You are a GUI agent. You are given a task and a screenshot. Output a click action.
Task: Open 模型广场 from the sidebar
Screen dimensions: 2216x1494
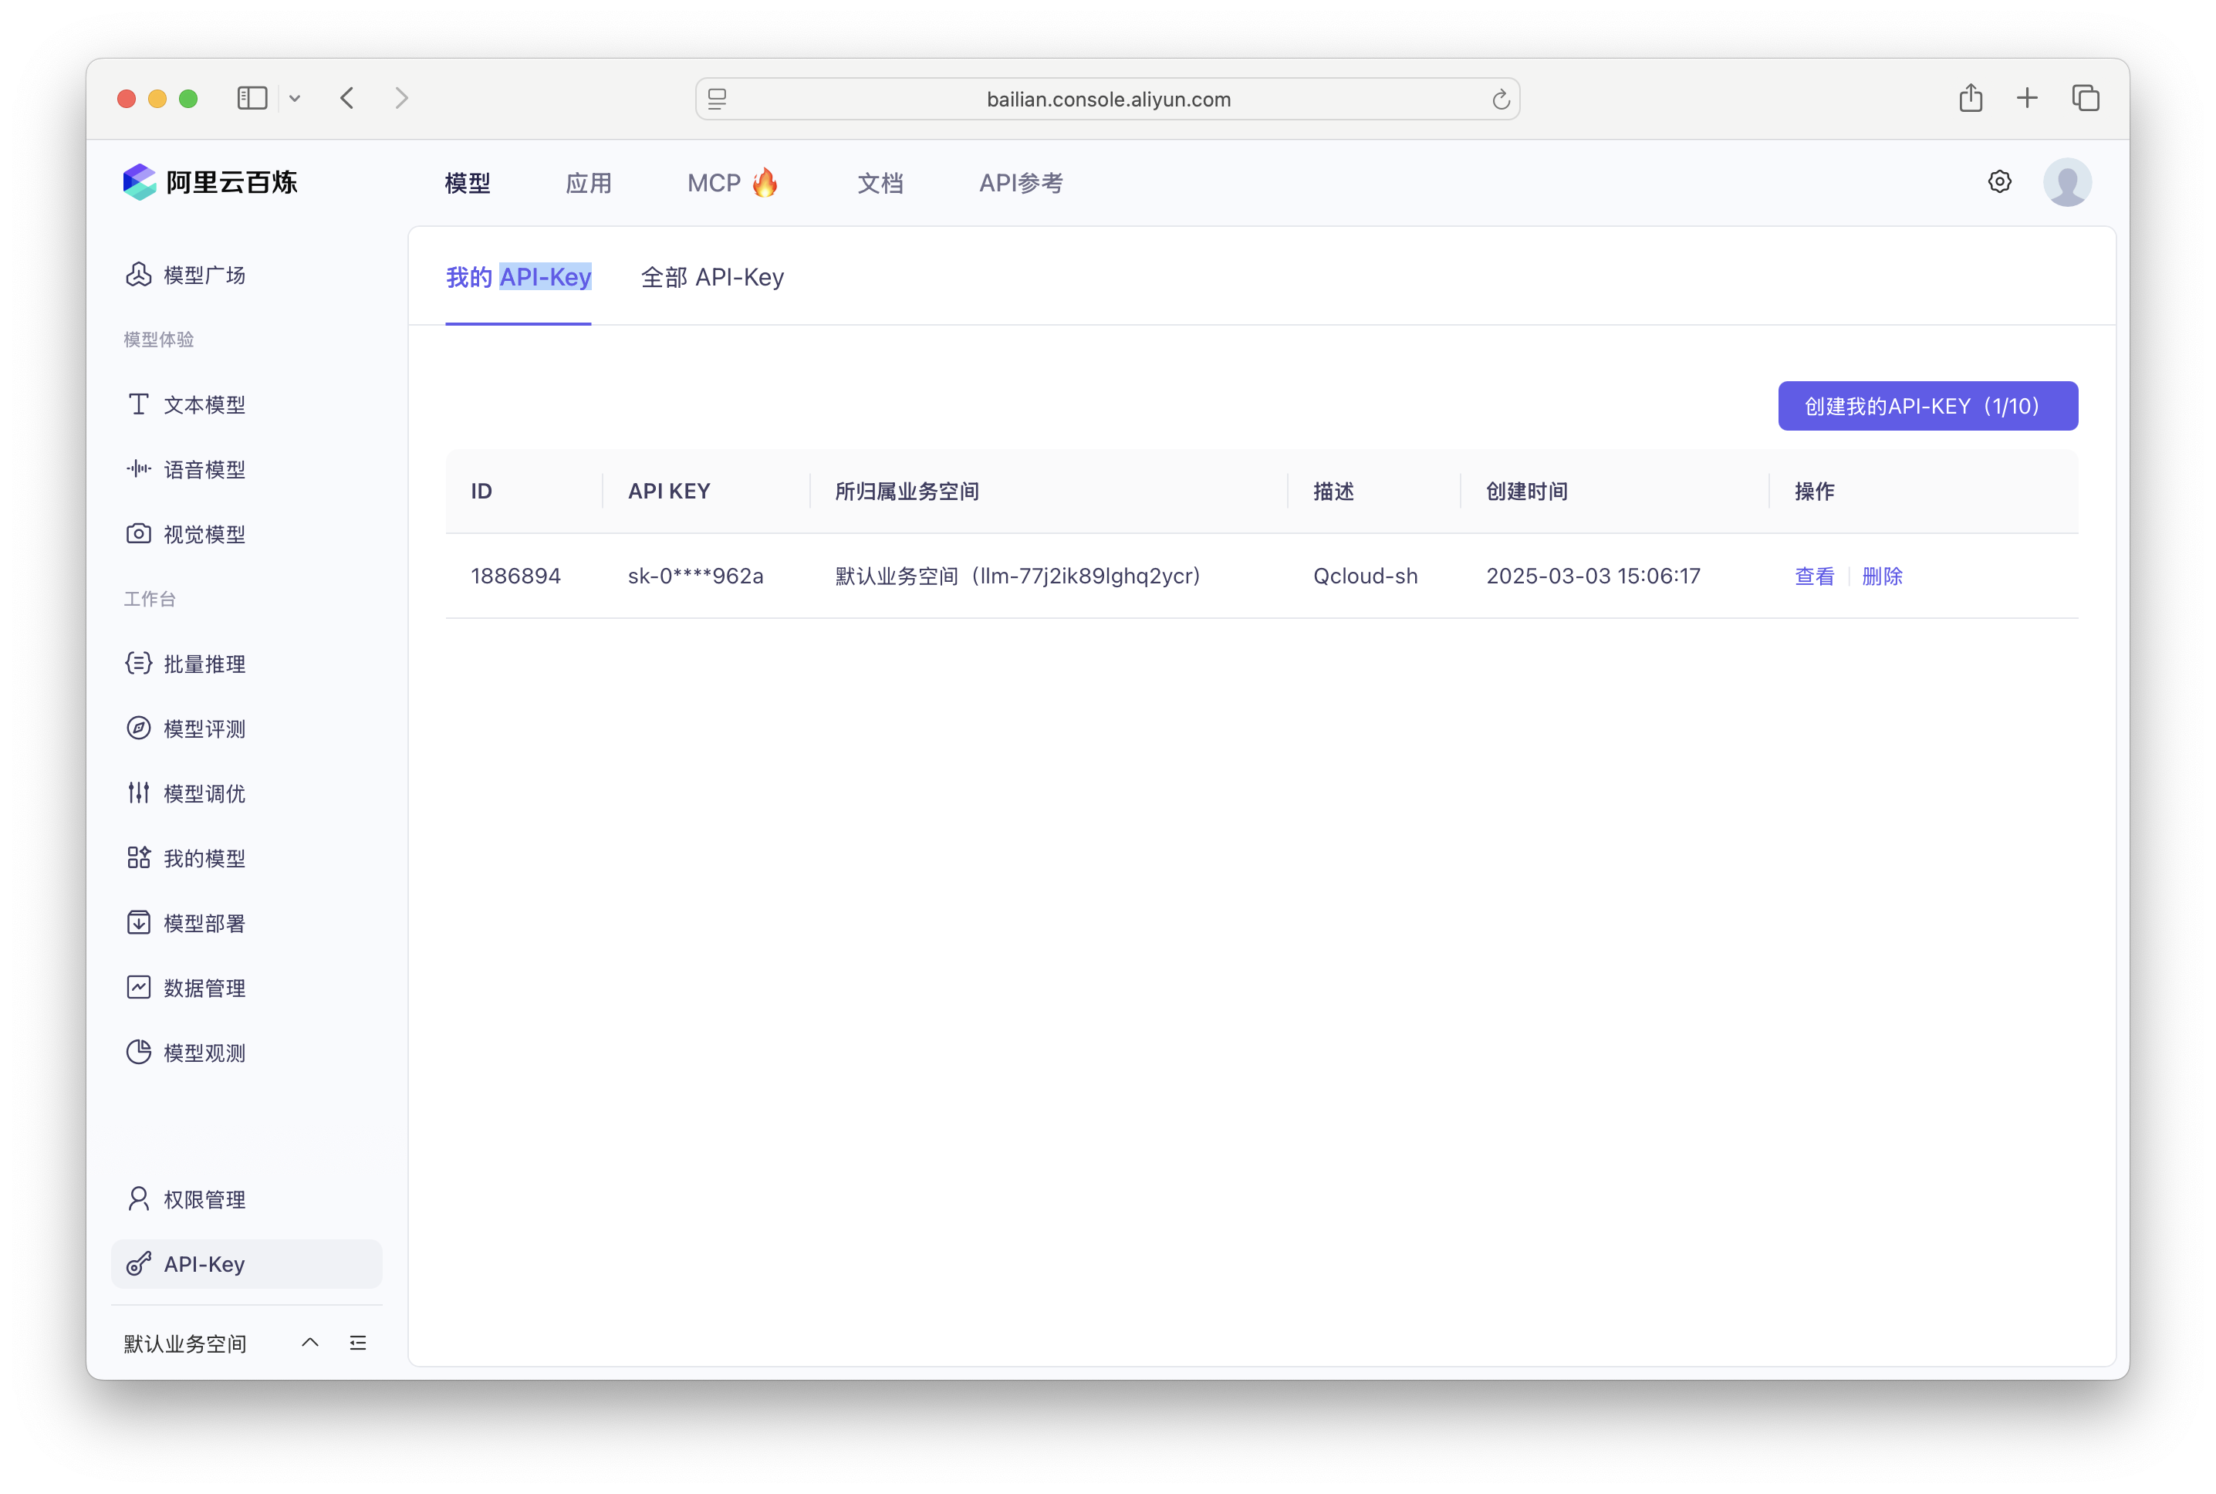click(x=204, y=275)
